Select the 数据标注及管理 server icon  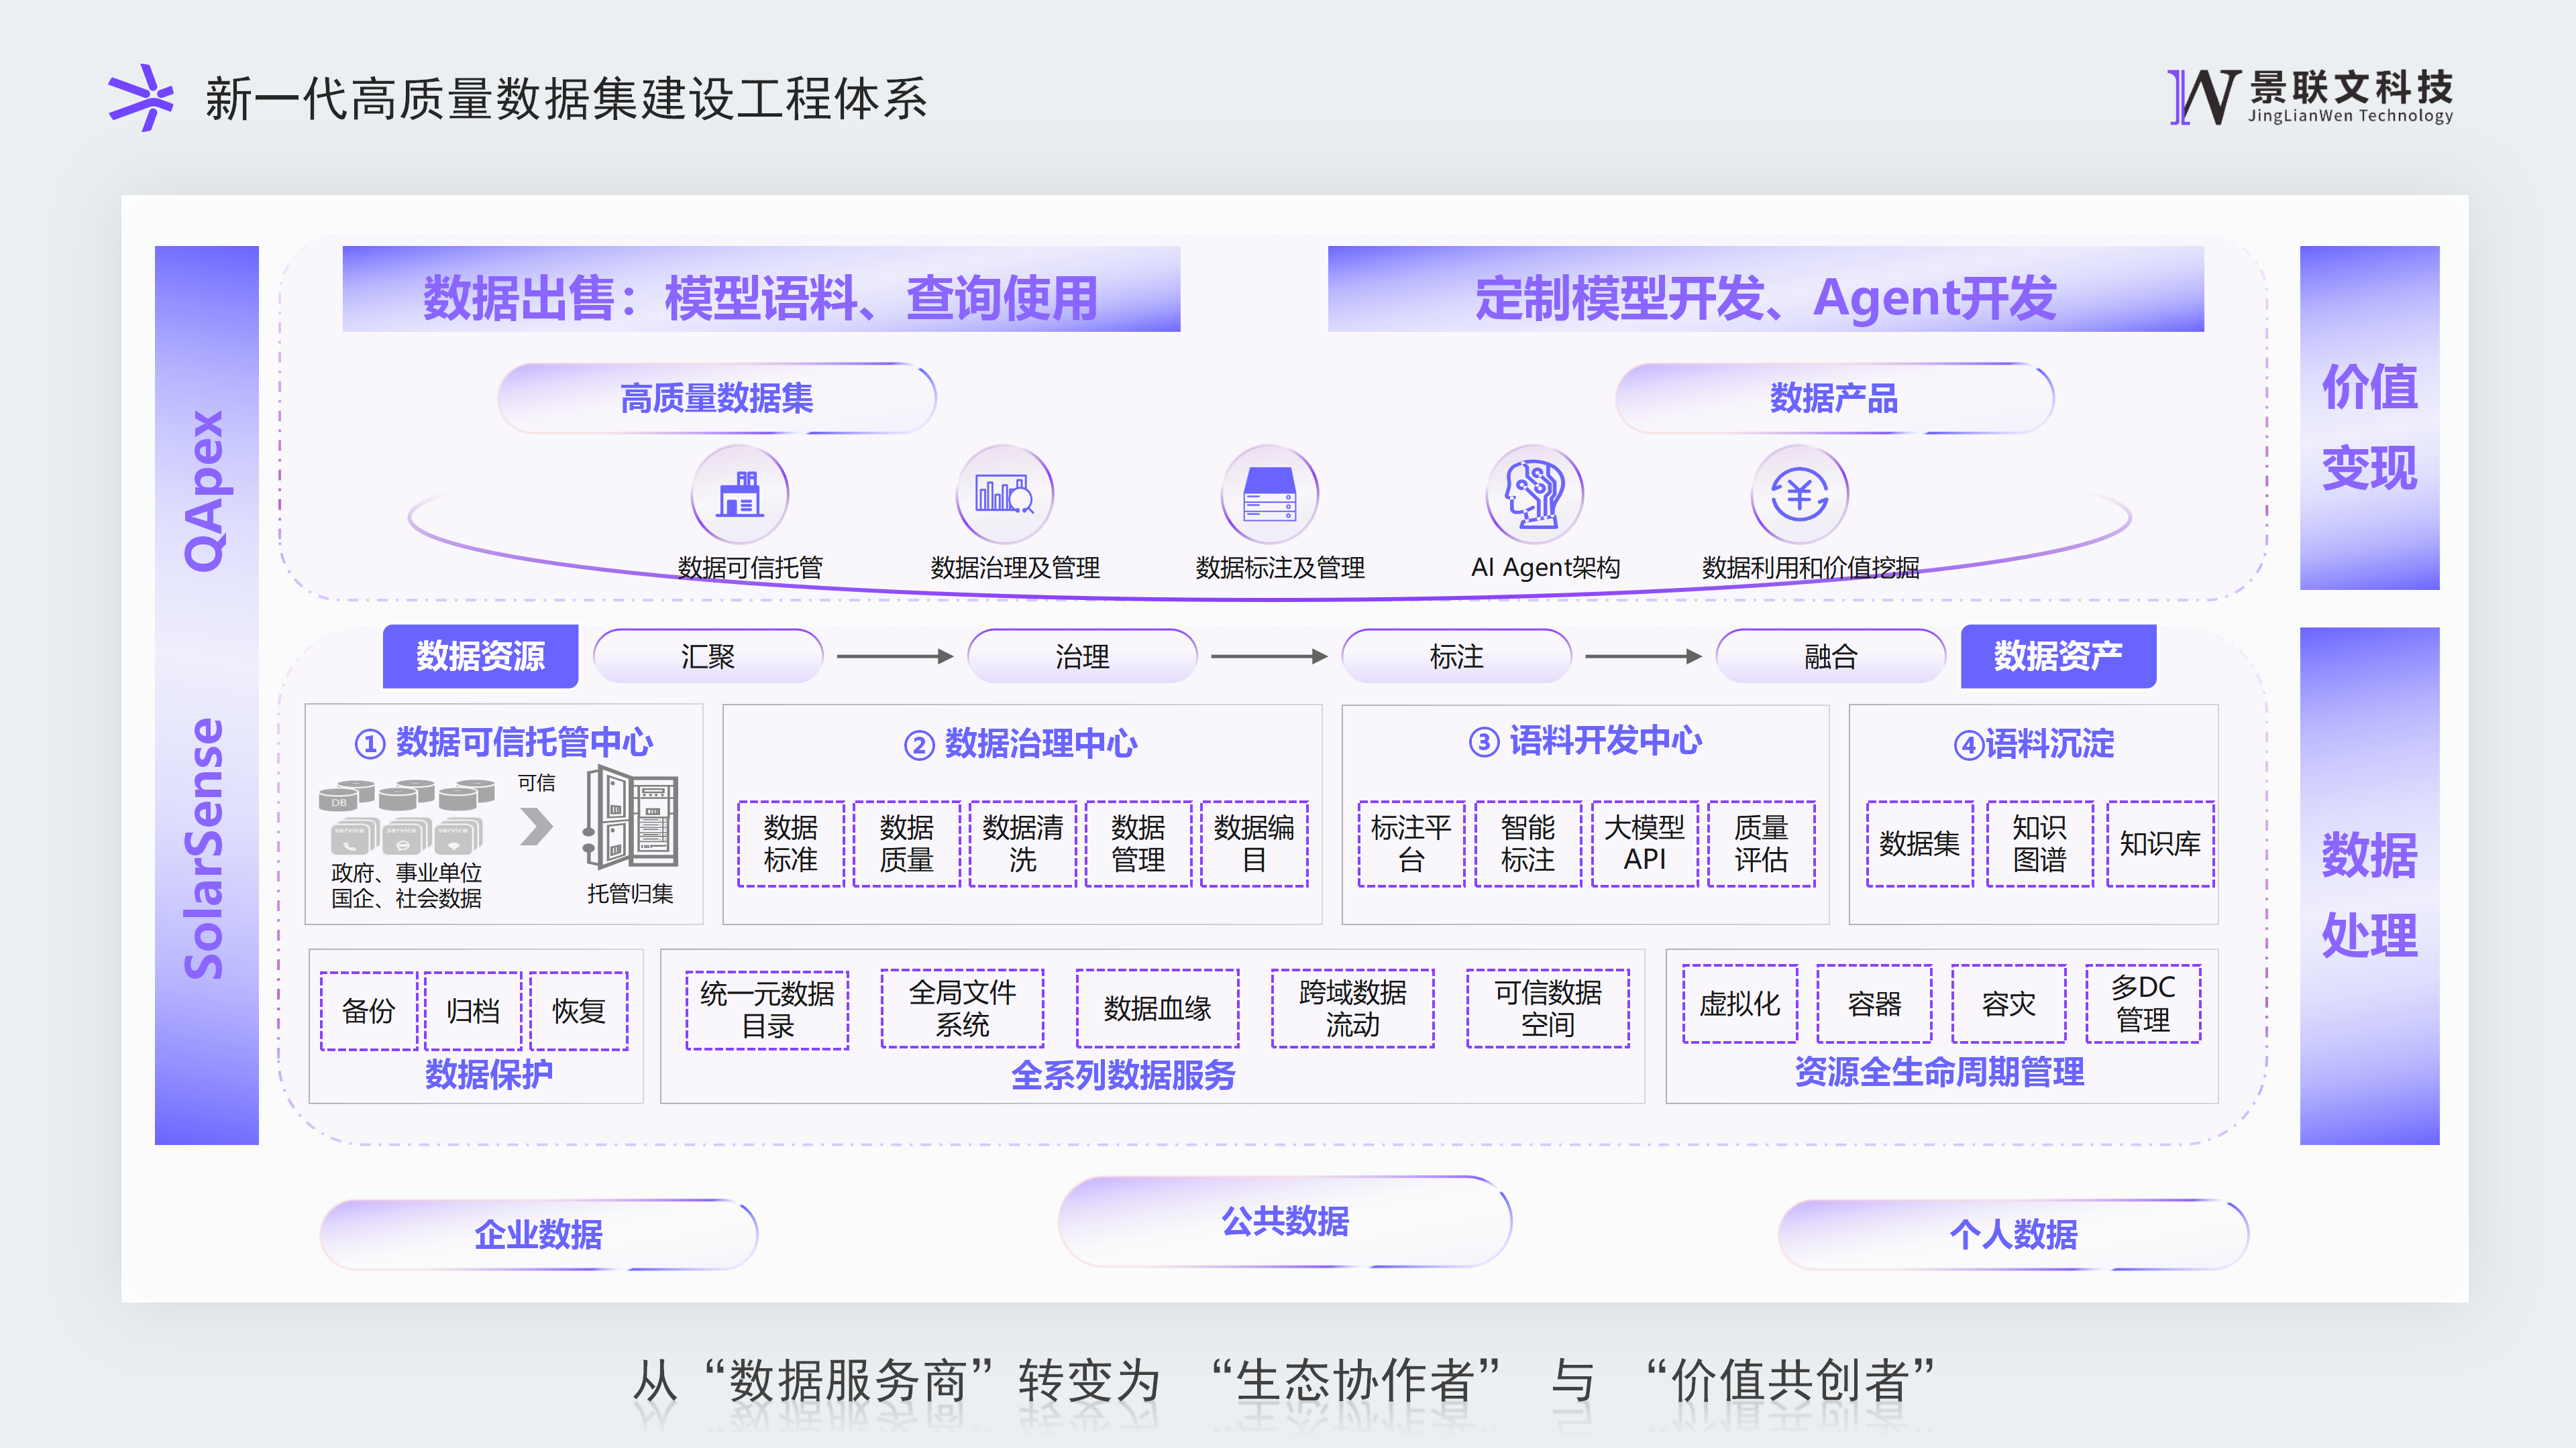(1270, 493)
